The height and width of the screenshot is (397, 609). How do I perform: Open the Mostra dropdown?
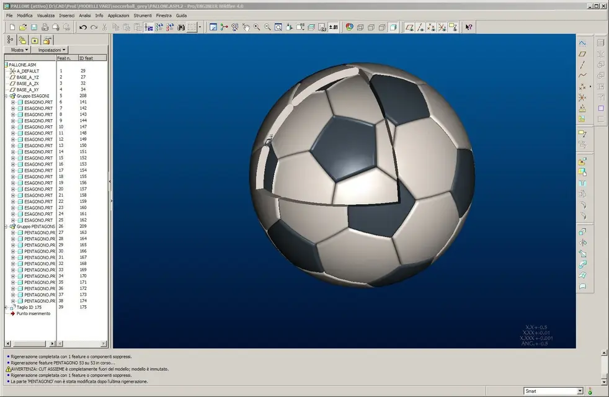pyautogui.click(x=19, y=50)
